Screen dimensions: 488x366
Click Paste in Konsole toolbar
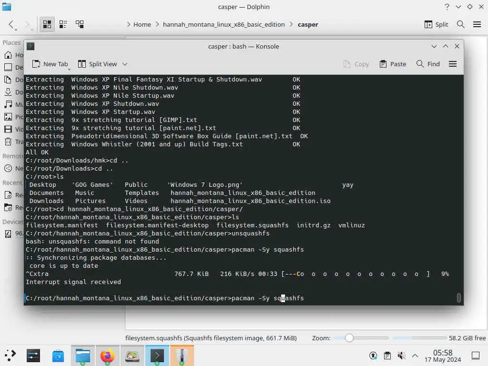(393, 64)
